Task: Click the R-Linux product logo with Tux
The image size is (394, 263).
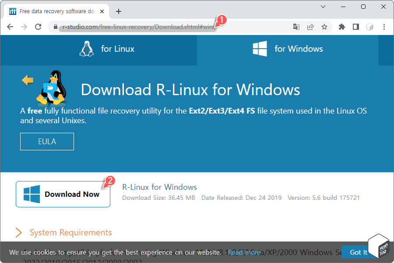Action: (51, 88)
